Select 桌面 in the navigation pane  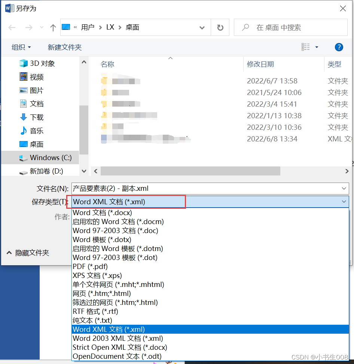[31, 144]
